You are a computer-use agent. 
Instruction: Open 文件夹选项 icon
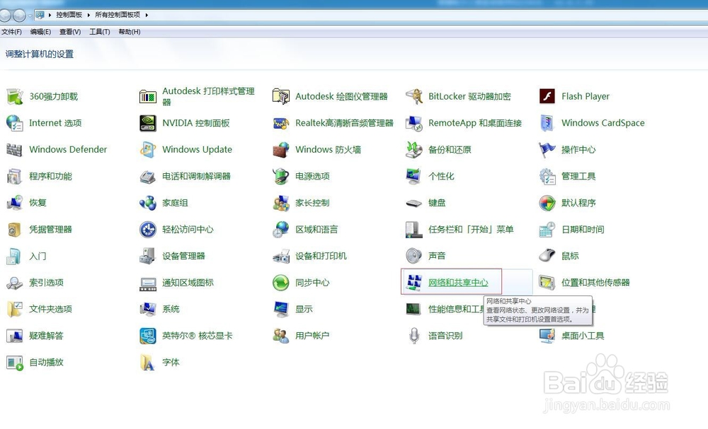point(14,309)
